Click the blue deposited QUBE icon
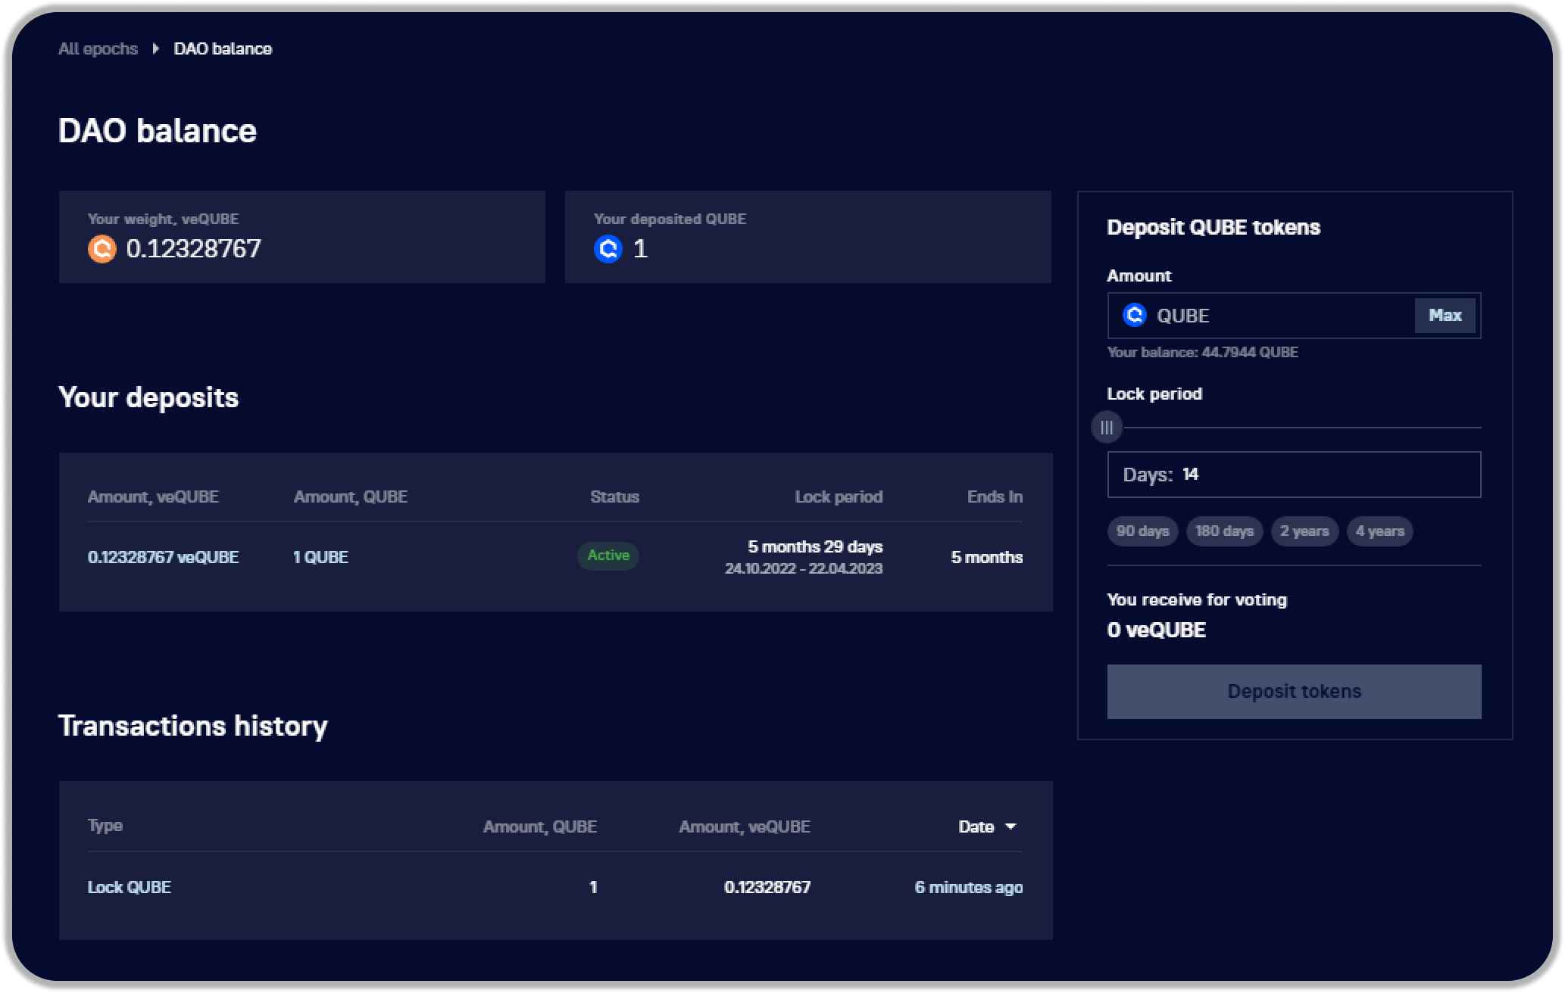This screenshot has height=993, width=1565. pyautogui.click(x=608, y=249)
